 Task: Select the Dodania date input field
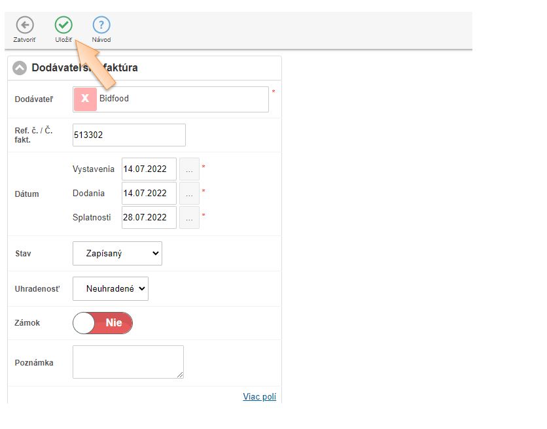[149, 193]
